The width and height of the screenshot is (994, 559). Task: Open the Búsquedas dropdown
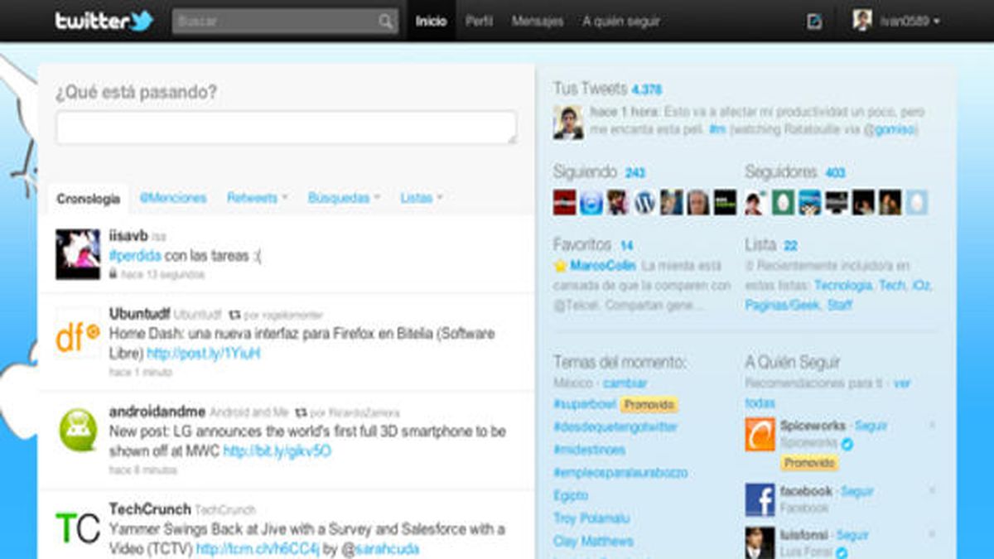pyautogui.click(x=341, y=198)
